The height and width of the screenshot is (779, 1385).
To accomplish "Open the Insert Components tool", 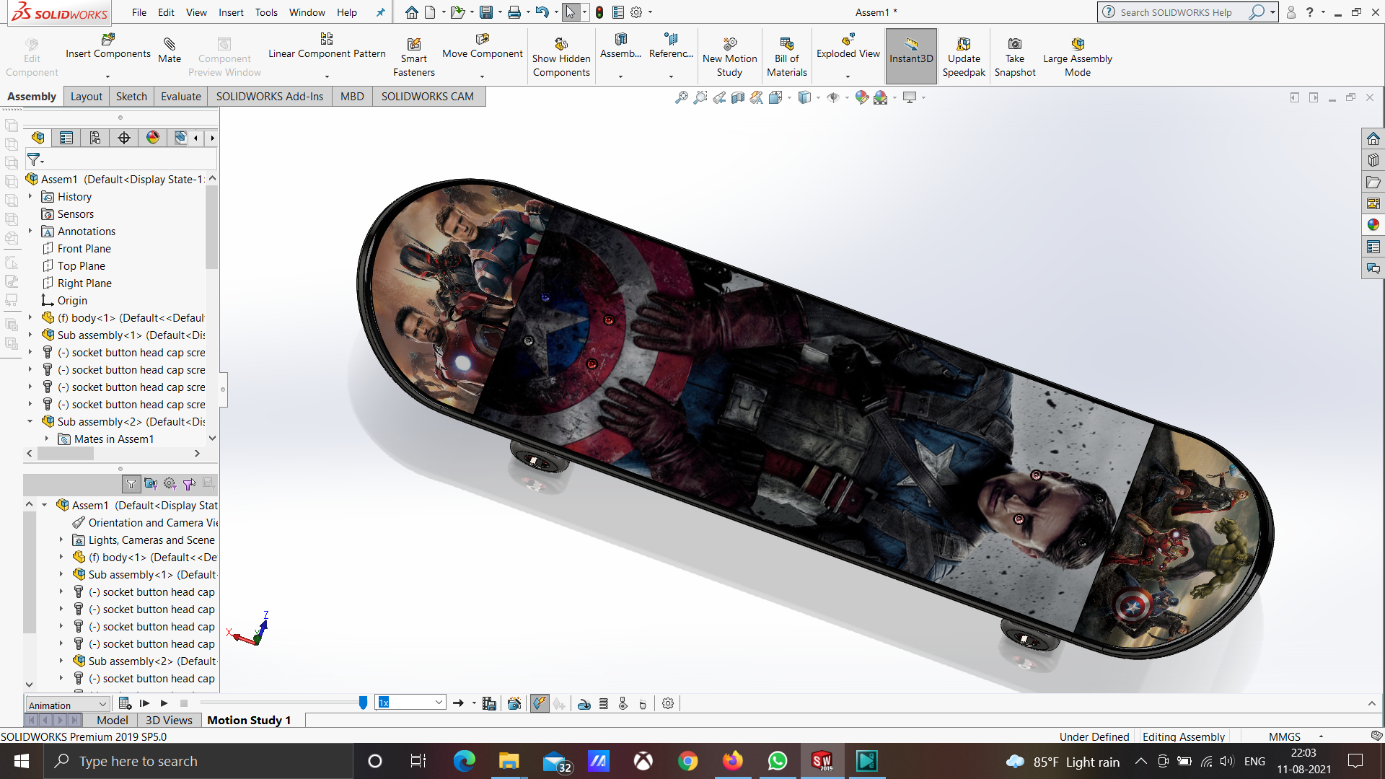I will (108, 46).
